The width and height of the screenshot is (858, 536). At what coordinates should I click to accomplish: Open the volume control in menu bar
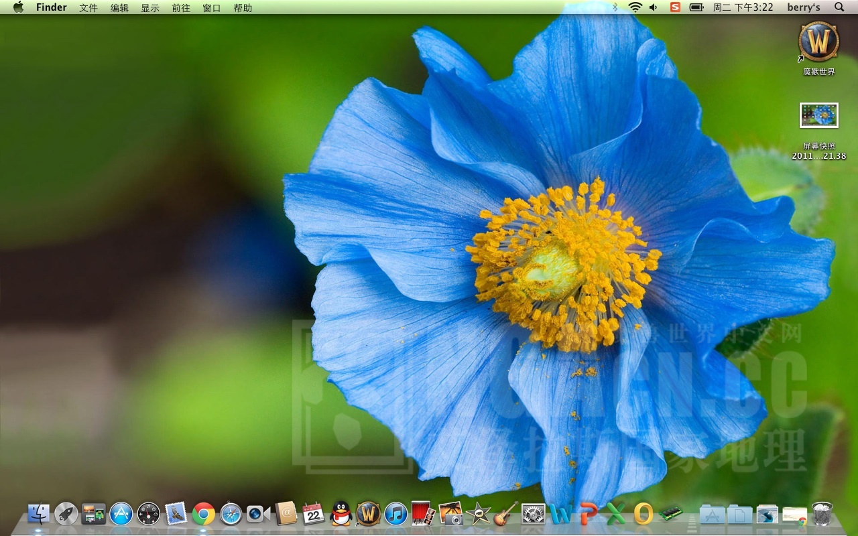pyautogui.click(x=654, y=7)
